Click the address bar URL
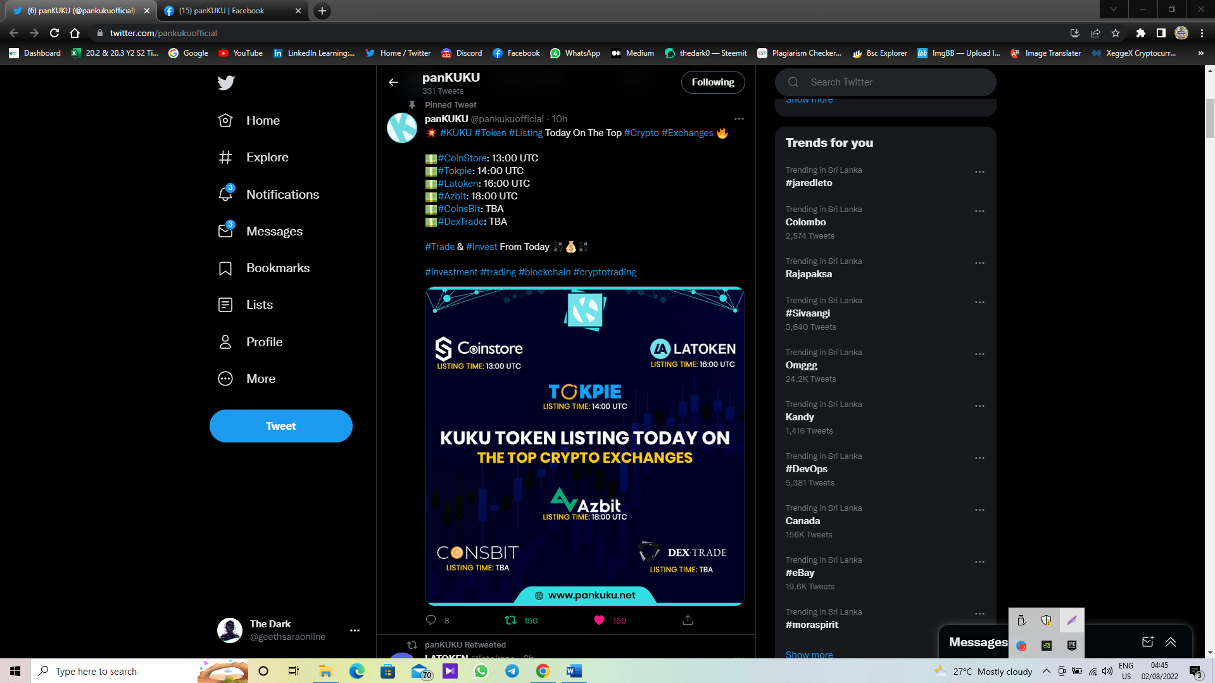 click(x=163, y=33)
